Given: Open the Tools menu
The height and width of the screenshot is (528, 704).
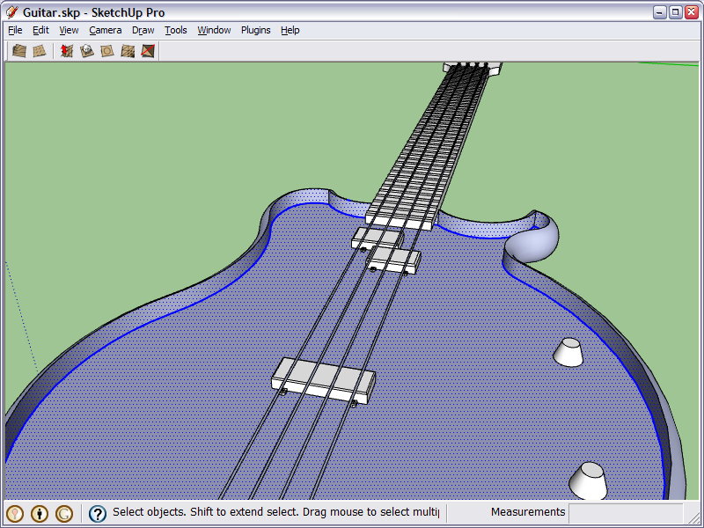Looking at the screenshot, I should tap(176, 30).
